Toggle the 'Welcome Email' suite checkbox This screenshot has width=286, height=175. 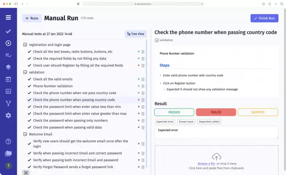pos(25,134)
